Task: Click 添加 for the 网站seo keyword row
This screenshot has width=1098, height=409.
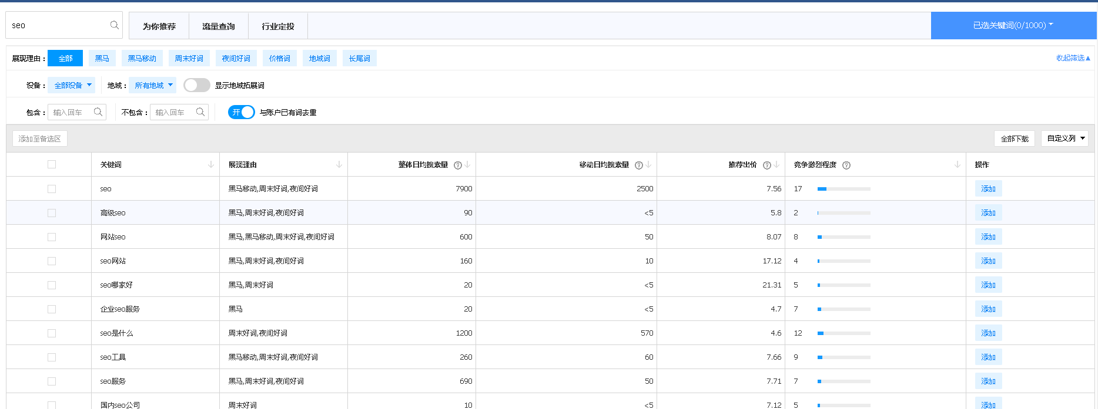Action: pyautogui.click(x=988, y=237)
